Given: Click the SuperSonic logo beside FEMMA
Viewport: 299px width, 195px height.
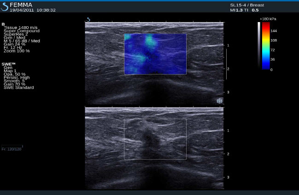Looking at the screenshot, I should (5, 6).
